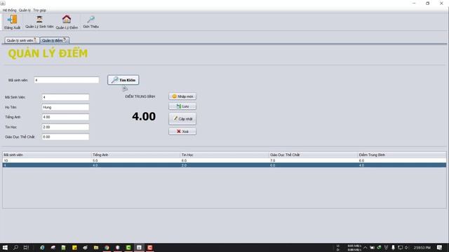Focus the search Mã sinh viên field

[x=67, y=80]
